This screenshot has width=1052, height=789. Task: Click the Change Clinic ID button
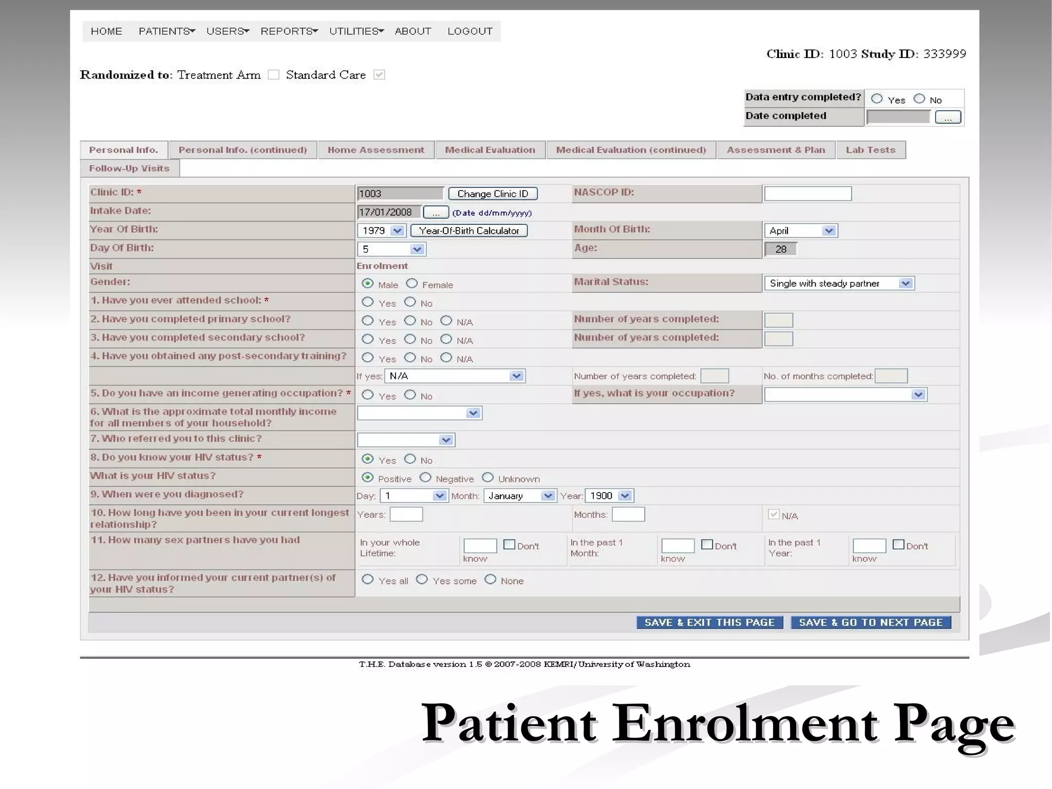(493, 194)
